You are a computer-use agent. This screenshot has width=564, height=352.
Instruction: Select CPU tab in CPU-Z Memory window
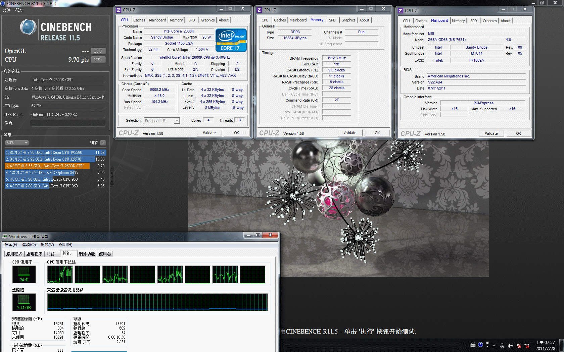click(x=265, y=20)
